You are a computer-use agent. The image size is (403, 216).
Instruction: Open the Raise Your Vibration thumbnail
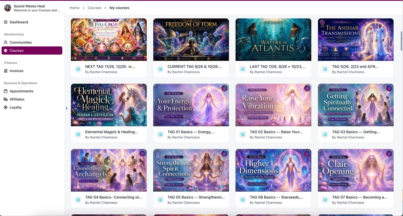274,105
